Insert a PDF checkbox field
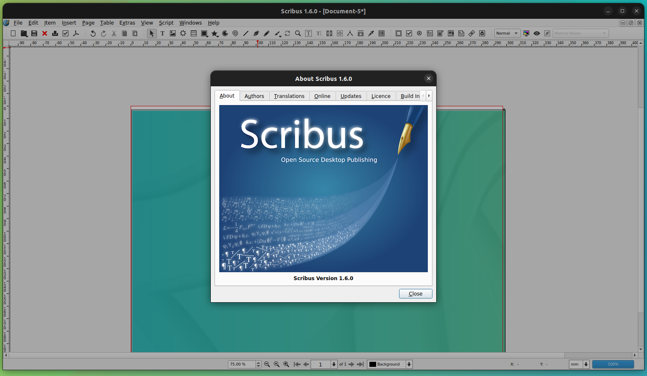Viewport: 647px width, 376px height. coord(409,33)
